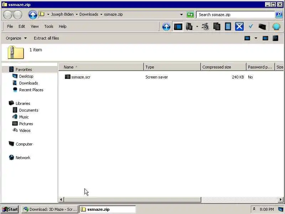This screenshot has width=285, height=214.
Task: Open Classic Shell settings shell icon
Action: pos(276,27)
